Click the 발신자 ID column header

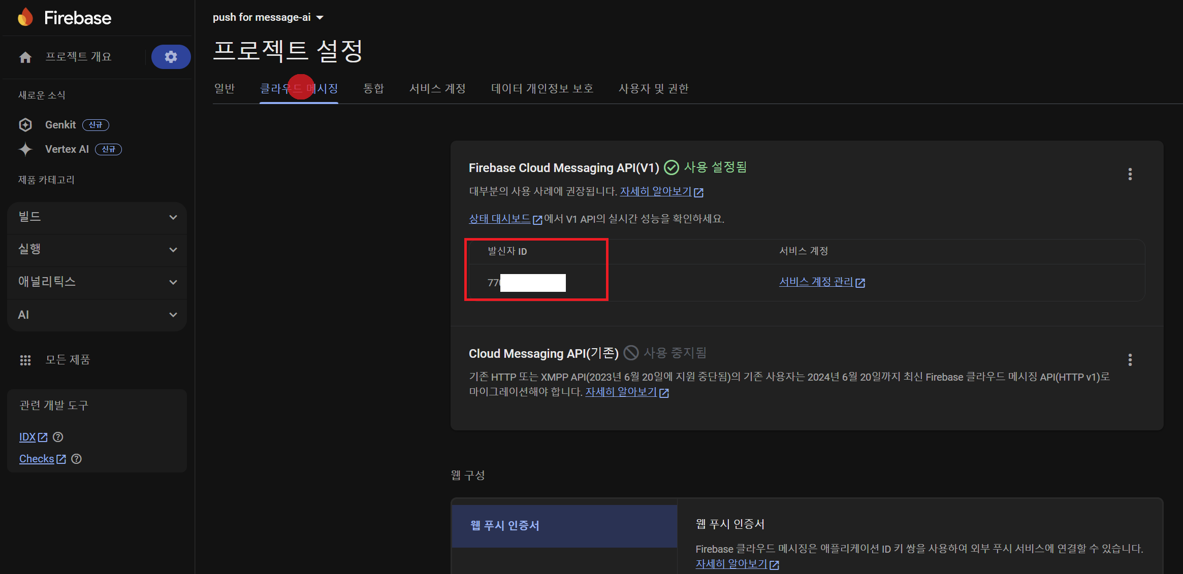(507, 251)
